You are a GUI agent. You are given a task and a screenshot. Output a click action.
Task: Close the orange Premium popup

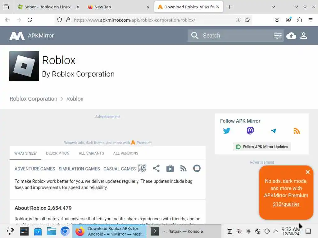307,172
